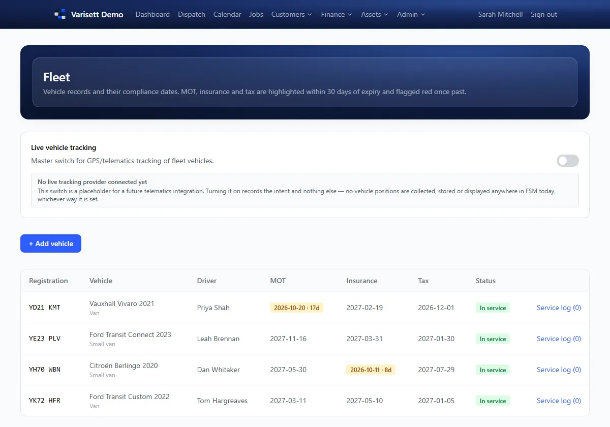610x427 pixels.
Task: Click the Ford Transit Connect 2023 vehicle
Action: (130, 334)
